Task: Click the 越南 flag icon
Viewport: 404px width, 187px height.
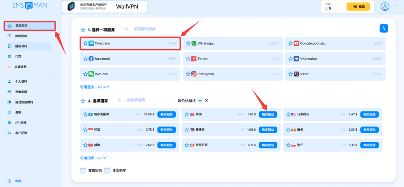Action: [x=91, y=145]
